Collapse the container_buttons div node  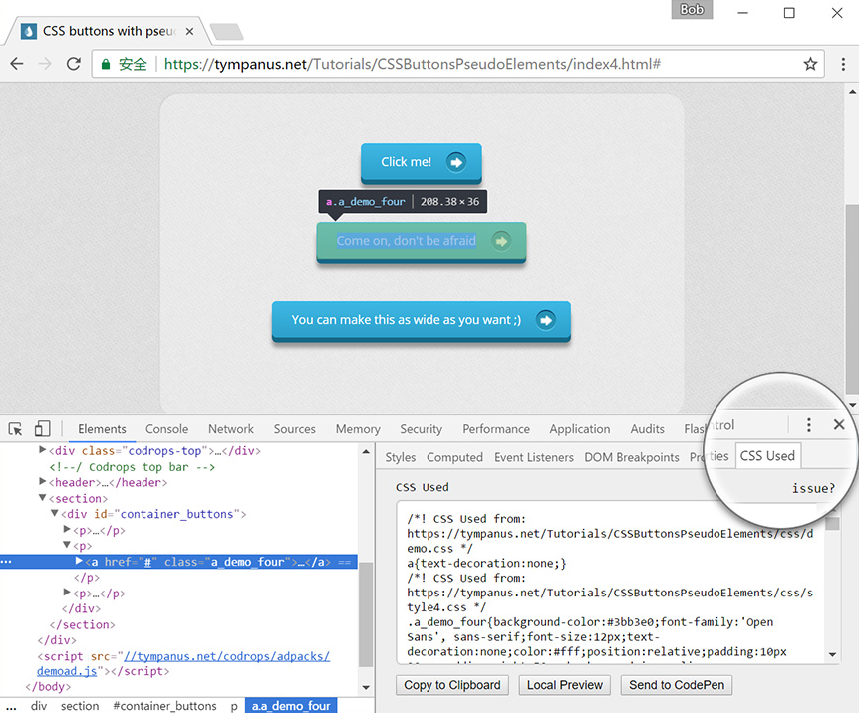[55, 515]
